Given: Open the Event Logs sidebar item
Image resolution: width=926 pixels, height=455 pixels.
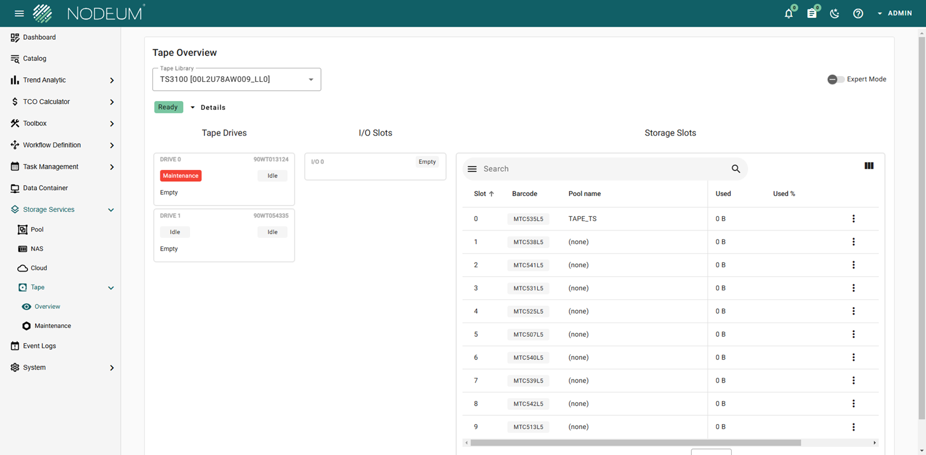Looking at the screenshot, I should point(39,346).
